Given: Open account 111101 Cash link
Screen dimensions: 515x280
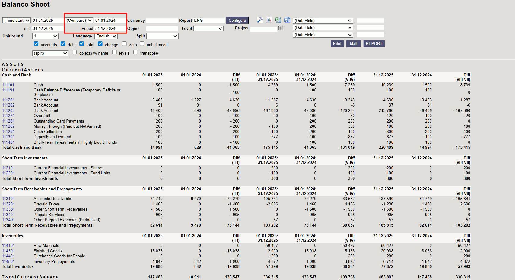Looking at the screenshot, I should pos(8,85).
